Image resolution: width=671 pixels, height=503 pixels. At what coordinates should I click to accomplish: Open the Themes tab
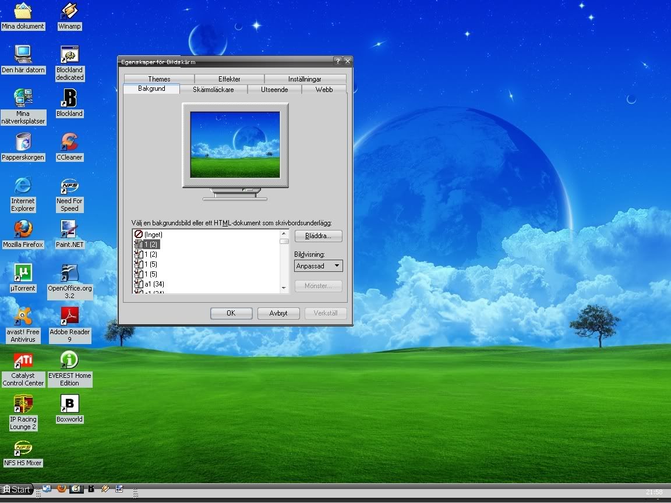pos(159,79)
